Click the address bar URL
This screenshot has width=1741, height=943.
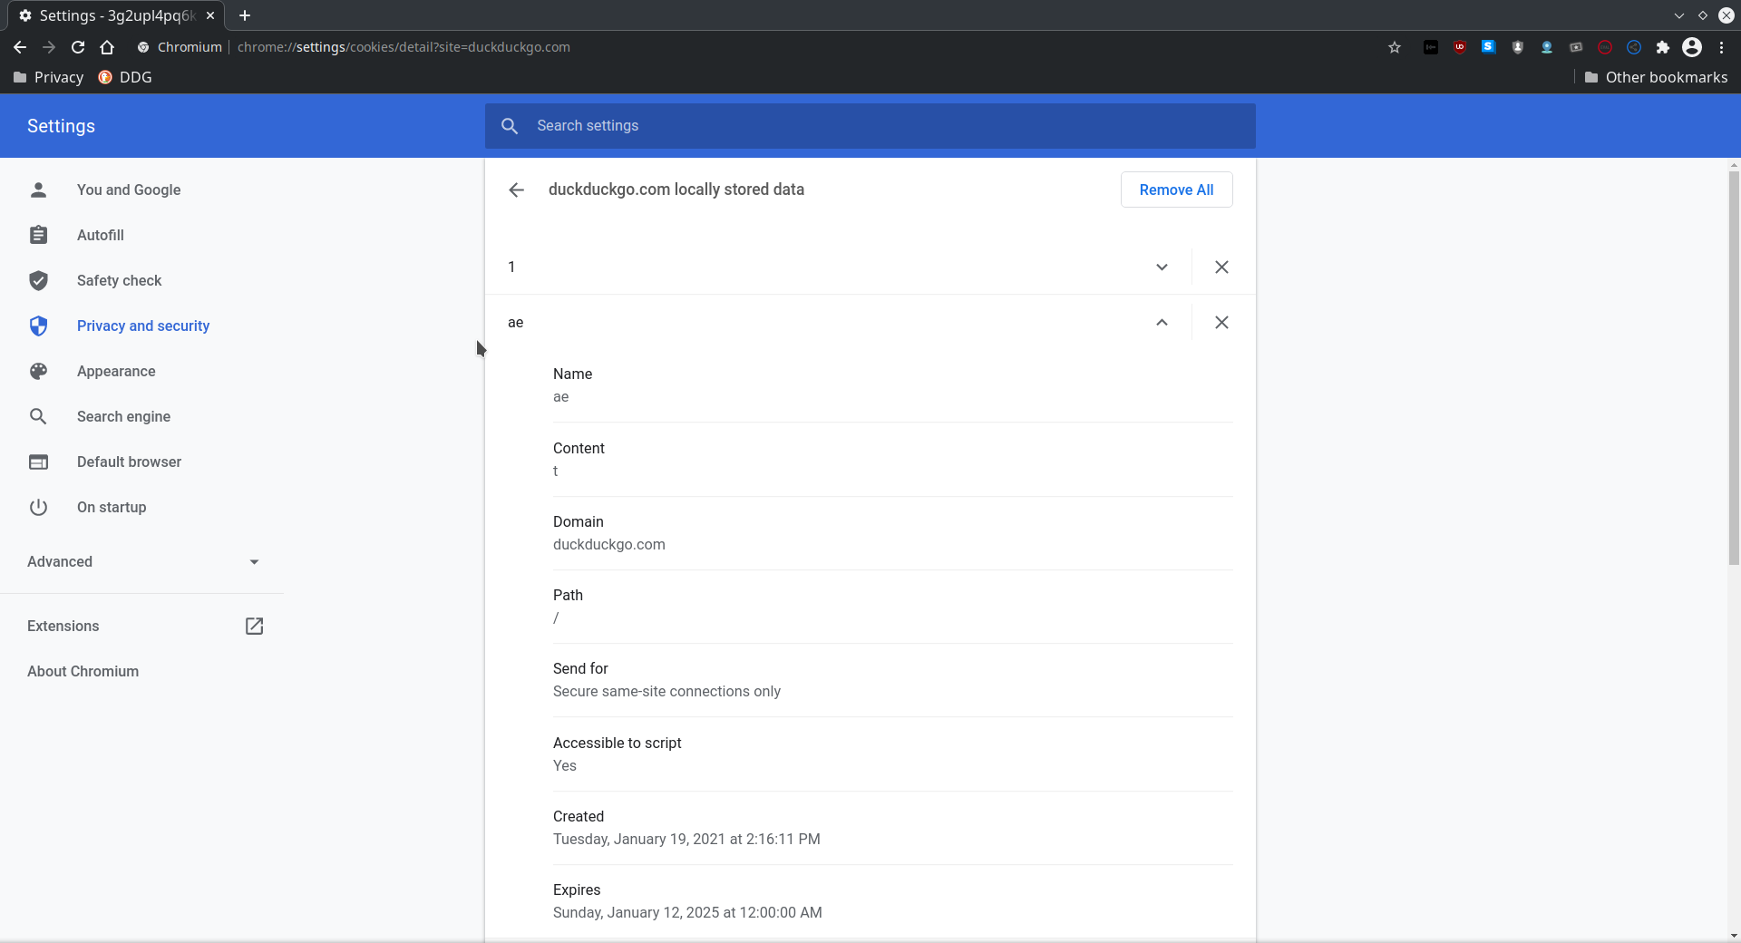point(404,47)
